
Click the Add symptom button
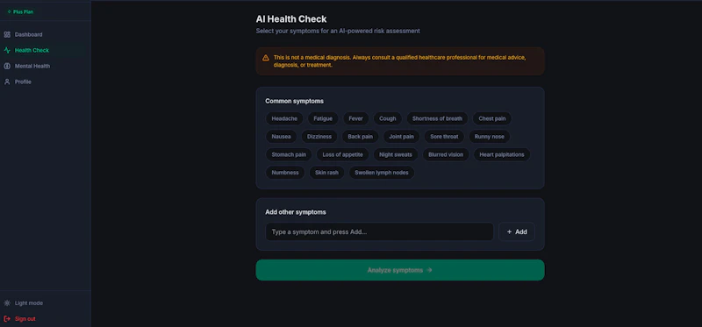click(x=517, y=231)
